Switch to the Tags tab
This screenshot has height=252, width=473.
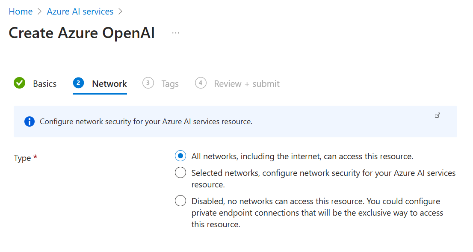click(x=170, y=83)
